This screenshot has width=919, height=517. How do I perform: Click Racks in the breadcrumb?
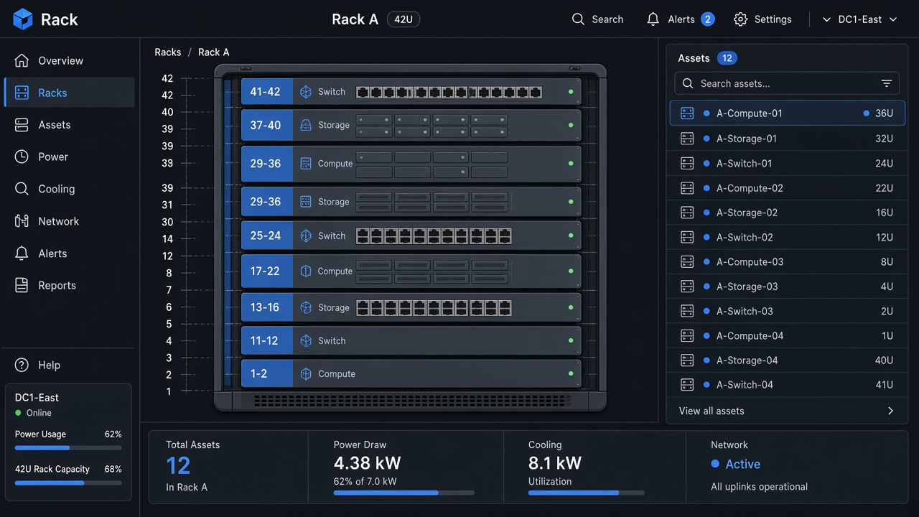(x=168, y=52)
